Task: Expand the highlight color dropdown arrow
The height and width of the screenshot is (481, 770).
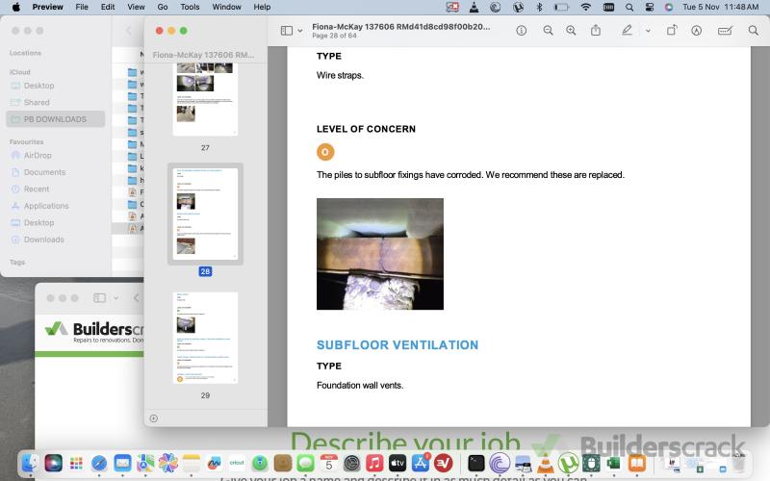Action: coord(648,31)
